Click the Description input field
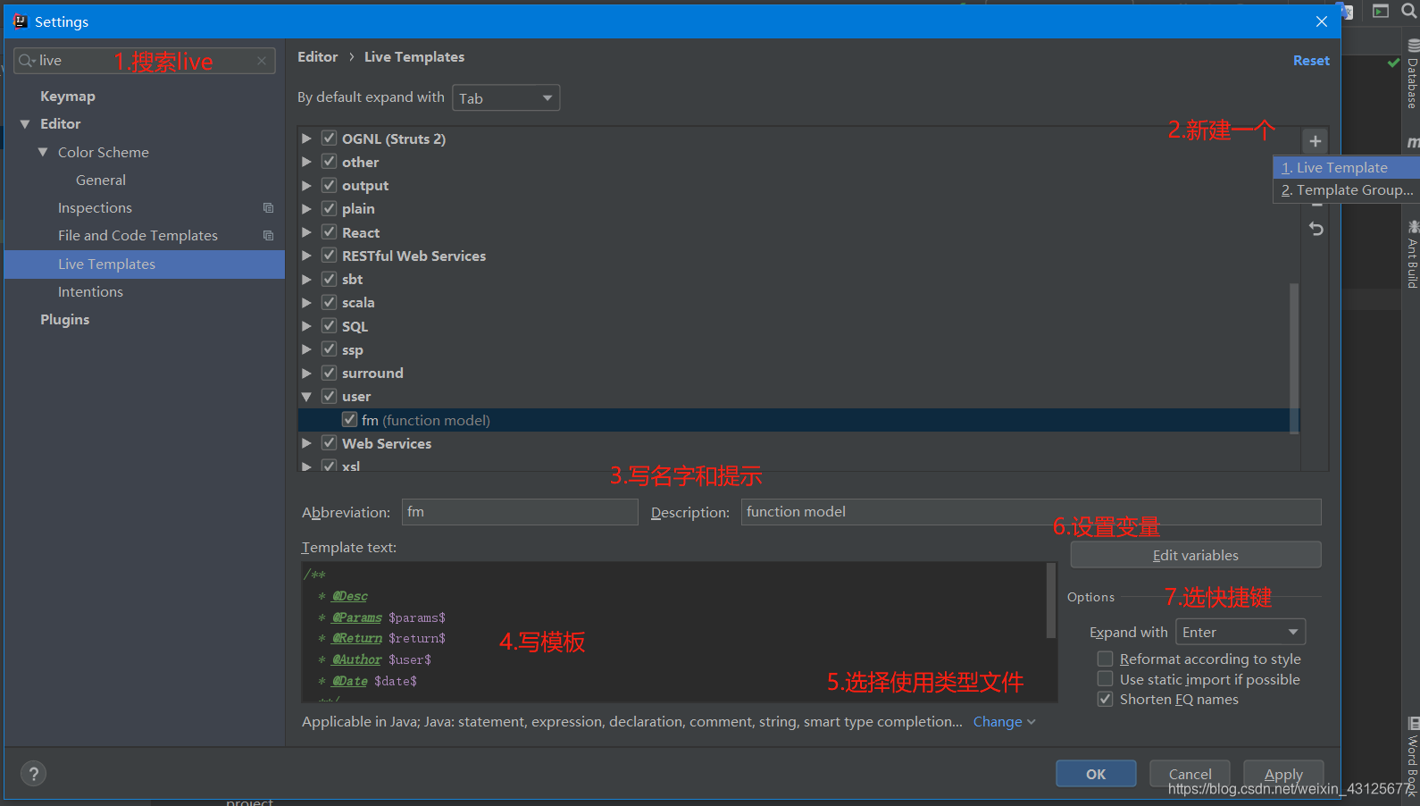Image resolution: width=1420 pixels, height=806 pixels. coord(1031,512)
